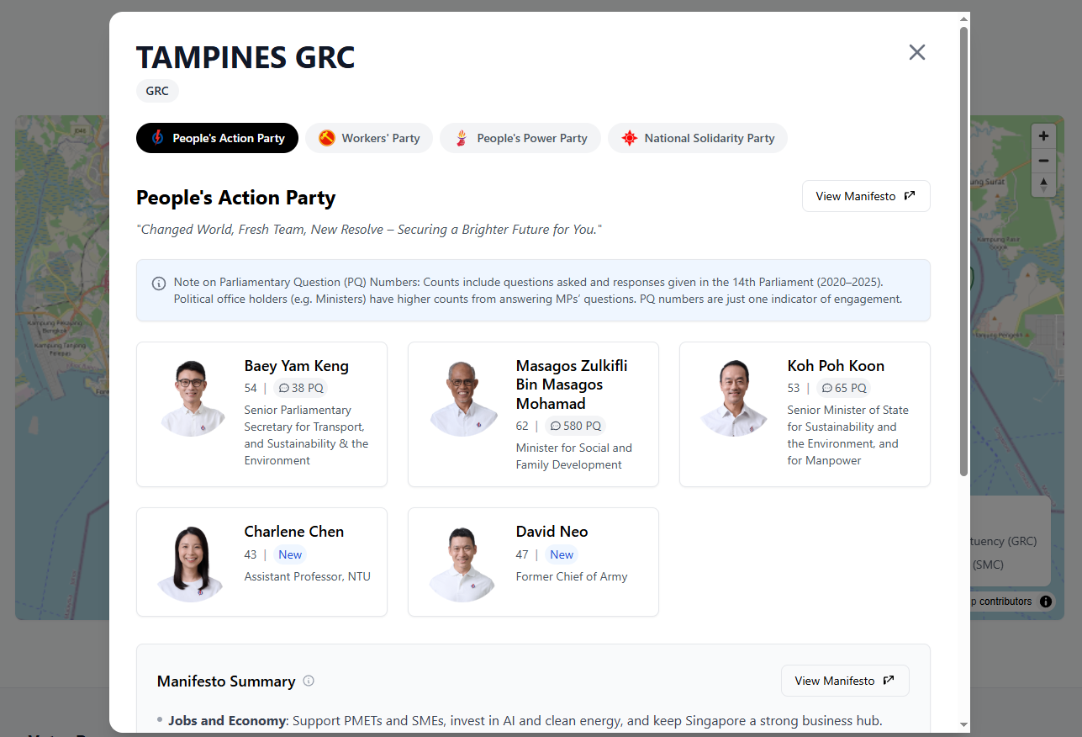Click the Workers' Party hammer logo icon

pos(328,138)
